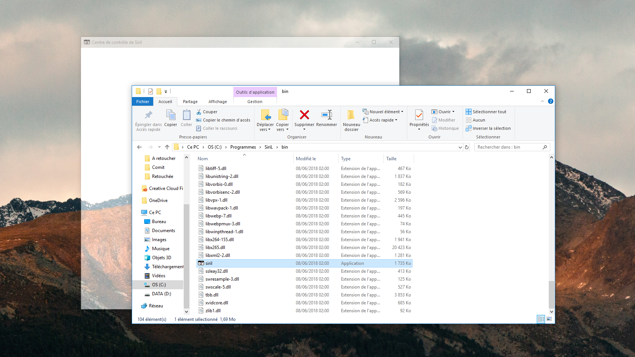Click the red Supprimer delete icon
The height and width of the screenshot is (357, 635).
pyautogui.click(x=304, y=115)
